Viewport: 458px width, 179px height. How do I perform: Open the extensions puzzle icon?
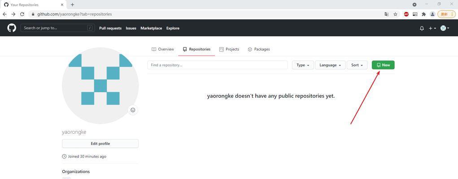[x=423, y=14]
